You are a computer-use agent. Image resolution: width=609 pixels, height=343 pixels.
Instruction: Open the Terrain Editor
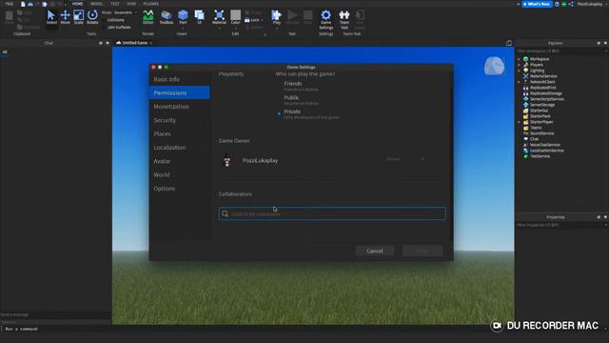click(148, 17)
